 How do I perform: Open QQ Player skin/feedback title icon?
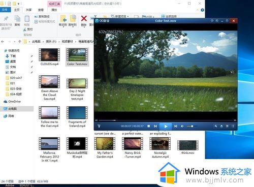coord(212,21)
